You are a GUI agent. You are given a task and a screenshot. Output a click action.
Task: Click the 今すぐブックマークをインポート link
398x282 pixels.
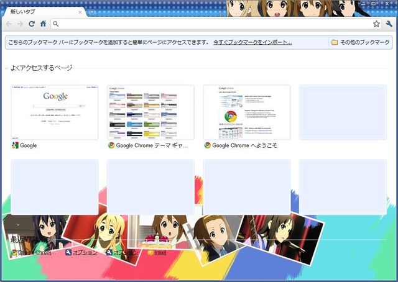252,42
